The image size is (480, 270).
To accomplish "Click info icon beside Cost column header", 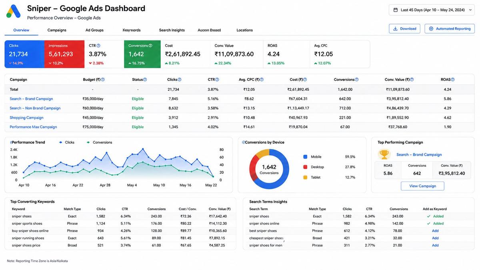I will click(x=305, y=80).
